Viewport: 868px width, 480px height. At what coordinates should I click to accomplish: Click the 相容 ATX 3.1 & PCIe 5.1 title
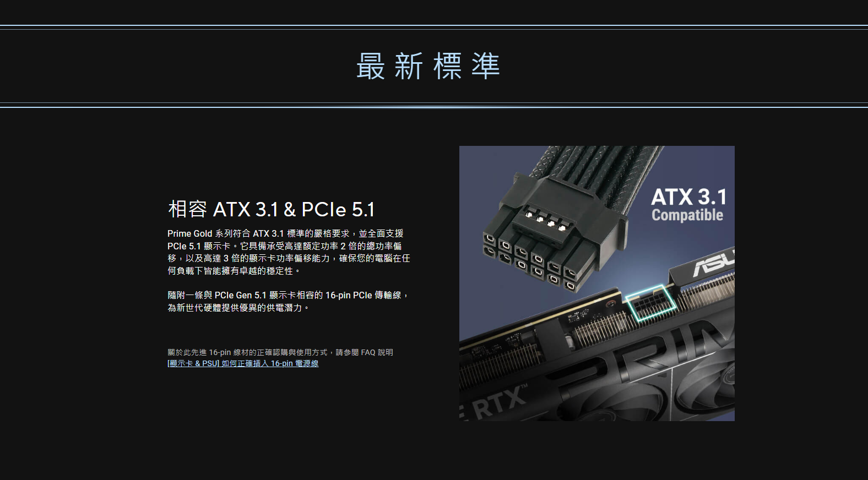pyautogui.click(x=272, y=209)
